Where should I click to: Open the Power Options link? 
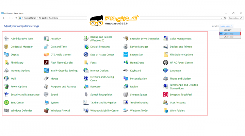coord(19,86)
